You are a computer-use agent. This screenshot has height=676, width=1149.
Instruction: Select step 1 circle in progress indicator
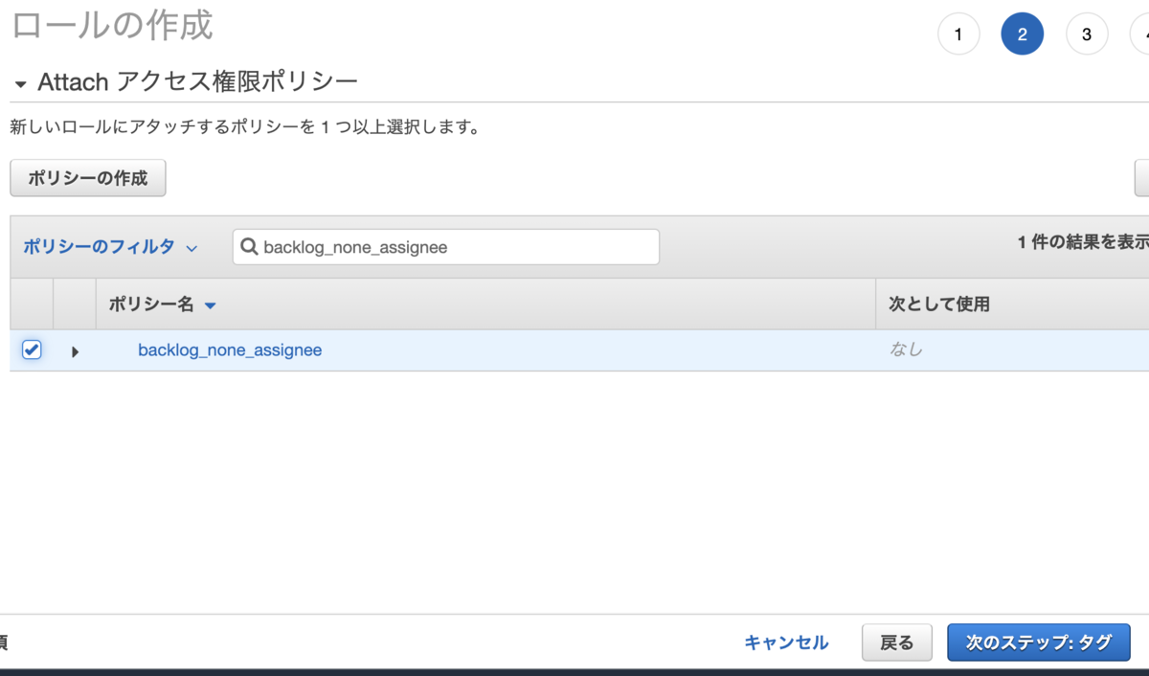pos(958,34)
